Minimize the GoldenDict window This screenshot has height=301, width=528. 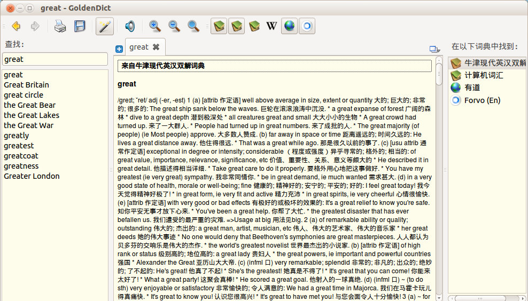[x=20, y=8]
